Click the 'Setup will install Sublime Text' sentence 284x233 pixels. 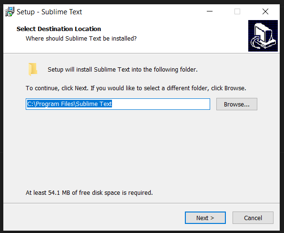pyautogui.click(x=122, y=70)
